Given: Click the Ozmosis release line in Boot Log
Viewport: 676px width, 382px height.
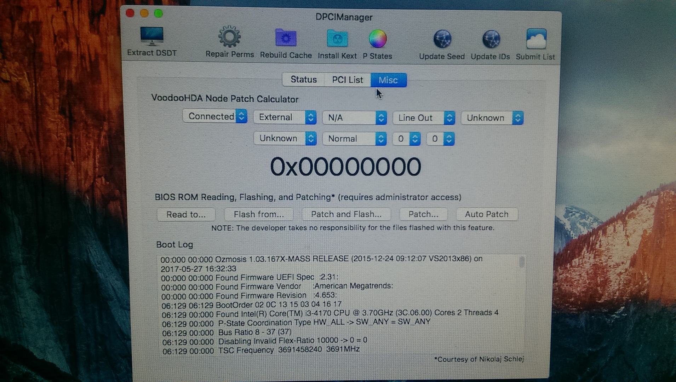Looking at the screenshot, I should point(321,264).
